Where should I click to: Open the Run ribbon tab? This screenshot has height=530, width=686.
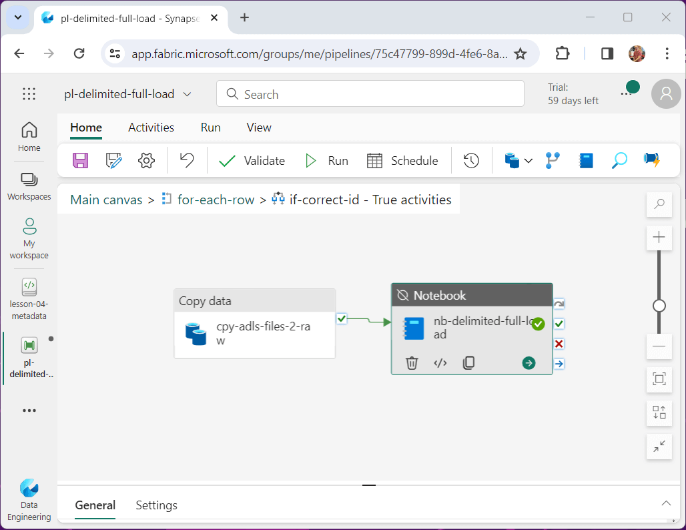click(210, 127)
